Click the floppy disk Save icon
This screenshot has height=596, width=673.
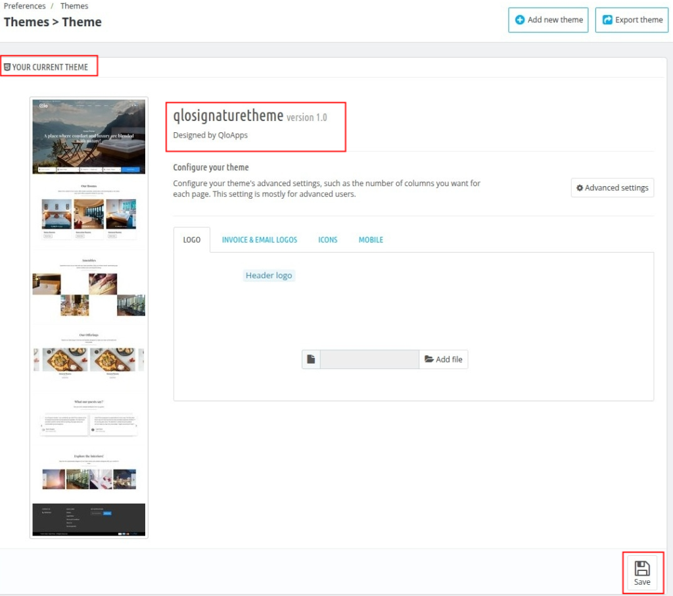[x=642, y=568]
